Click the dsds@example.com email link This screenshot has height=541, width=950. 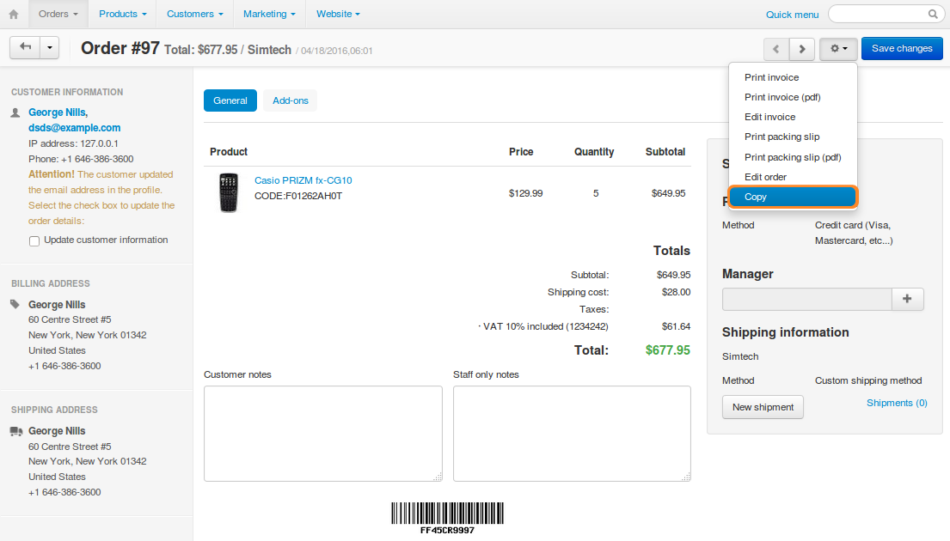pyautogui.click(x=75, y=128)
